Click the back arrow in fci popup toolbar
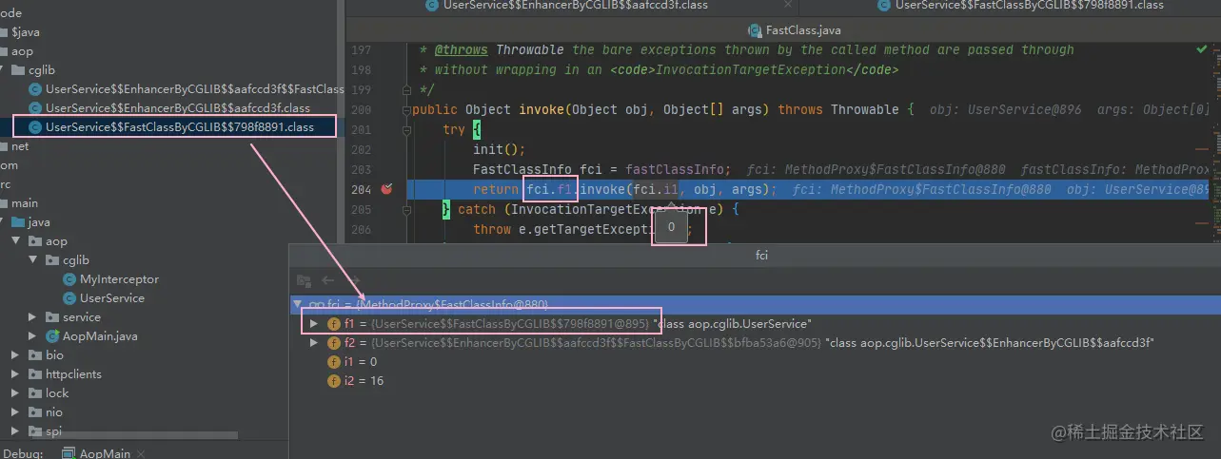Image resolution: width=1221 pixels, height=459 pixels. [x=328, y=280]
